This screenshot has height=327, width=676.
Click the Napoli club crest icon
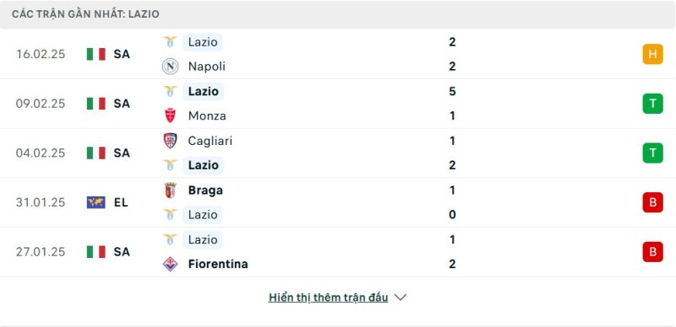tap(170, 67)
